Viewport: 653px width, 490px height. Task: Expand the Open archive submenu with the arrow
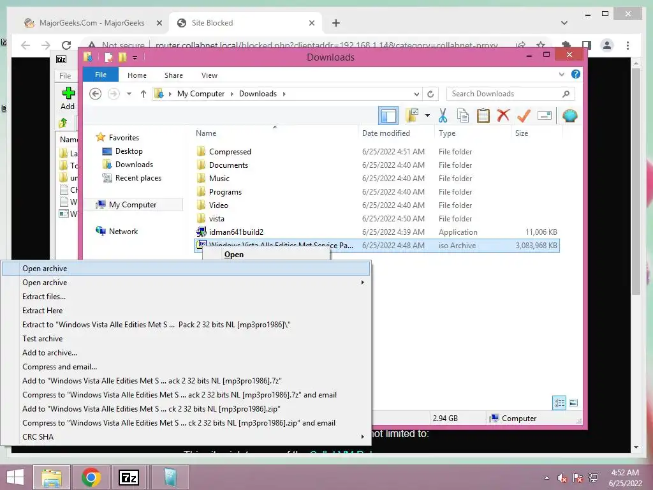(362, 283)
